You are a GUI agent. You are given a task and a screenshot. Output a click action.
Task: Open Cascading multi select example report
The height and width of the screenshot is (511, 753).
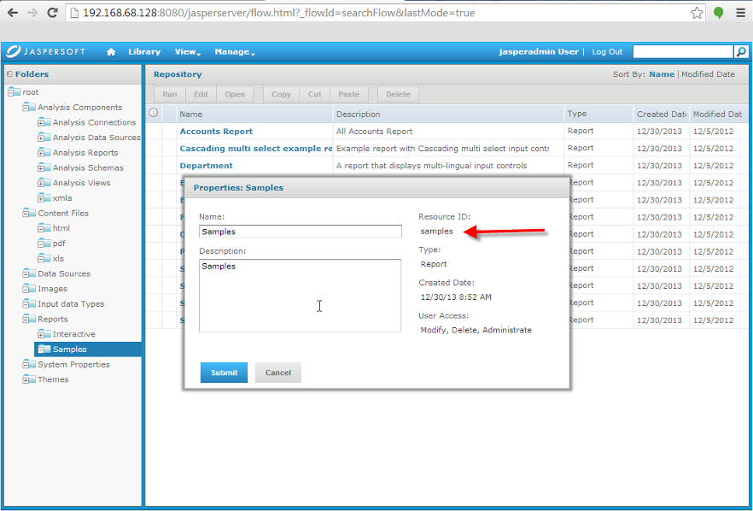coord(256,149)
